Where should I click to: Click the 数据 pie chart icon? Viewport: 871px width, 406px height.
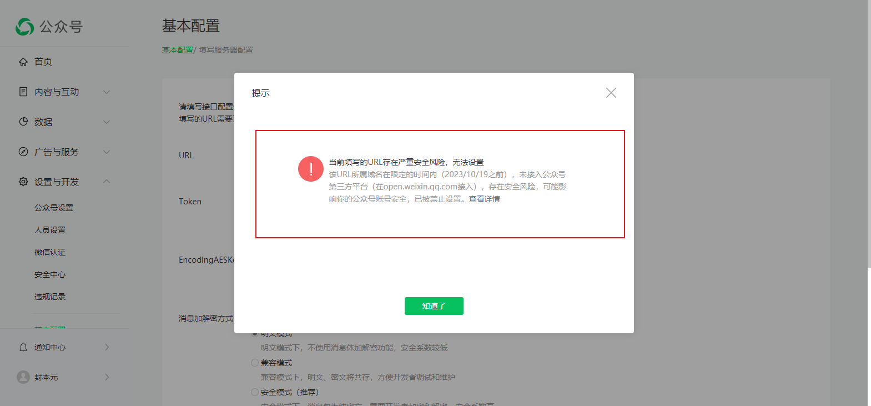point(23,122)
